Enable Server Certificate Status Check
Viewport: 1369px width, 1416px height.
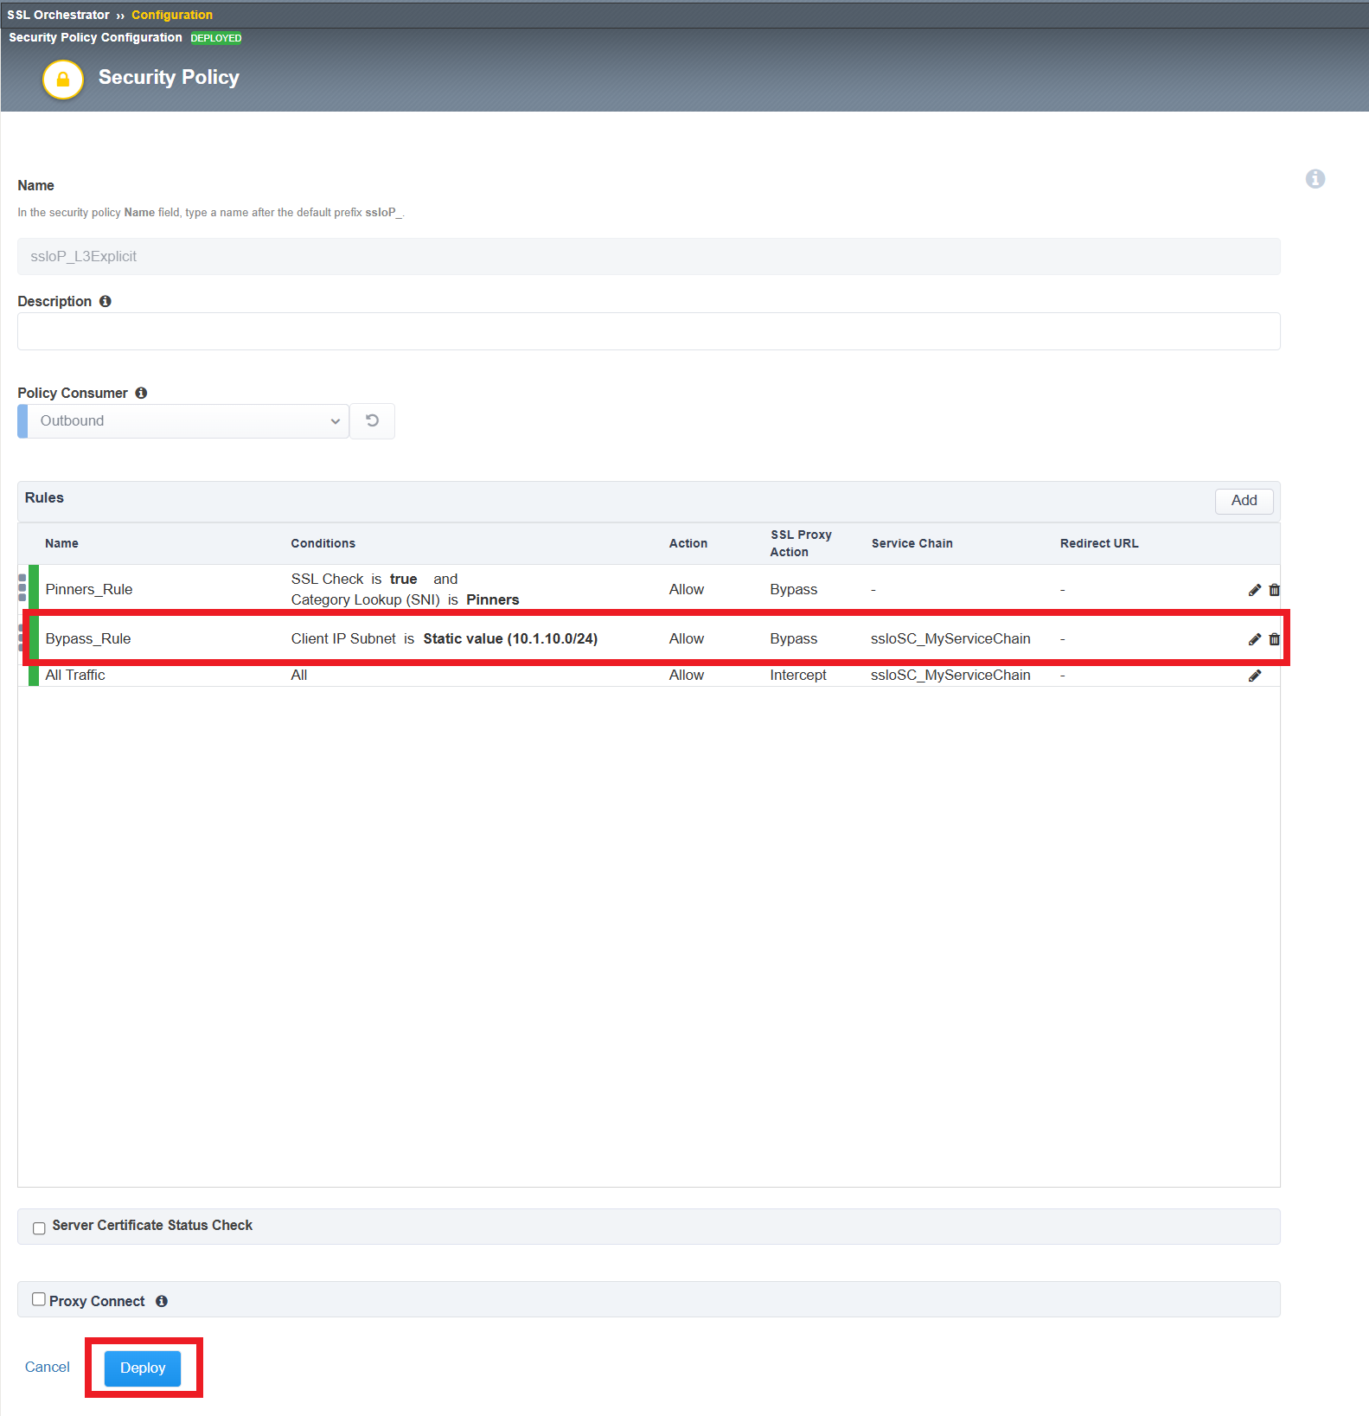coord(39,1228)
